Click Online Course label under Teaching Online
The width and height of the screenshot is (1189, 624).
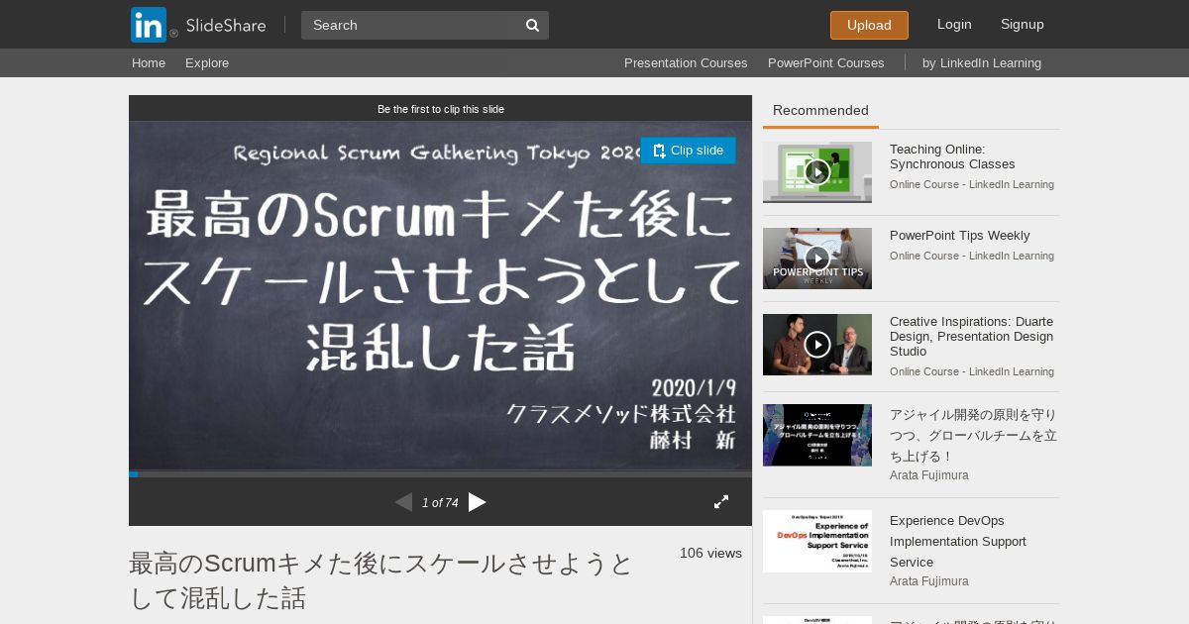[972, 184]
